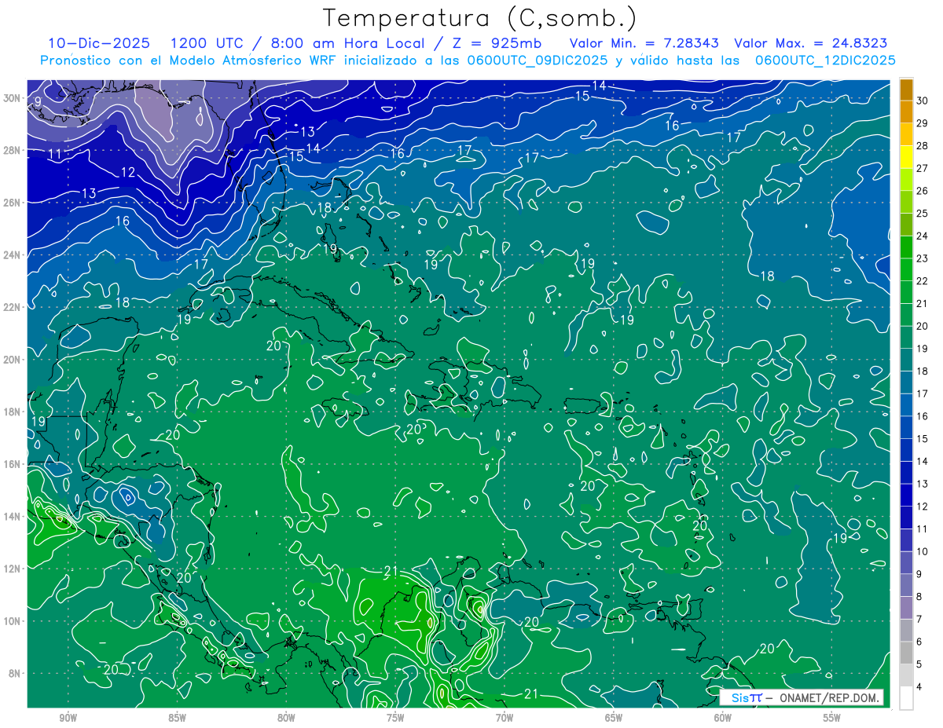
Task: Click the "12" contour label on the map
Action: (128, 172)
